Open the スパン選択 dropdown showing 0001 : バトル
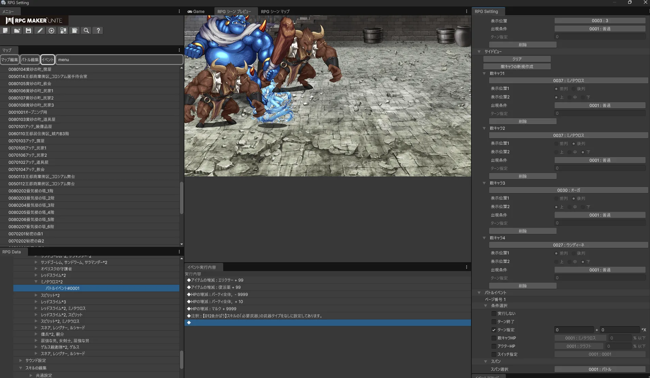Screen dimensions: 650x378 coord(600,369)
